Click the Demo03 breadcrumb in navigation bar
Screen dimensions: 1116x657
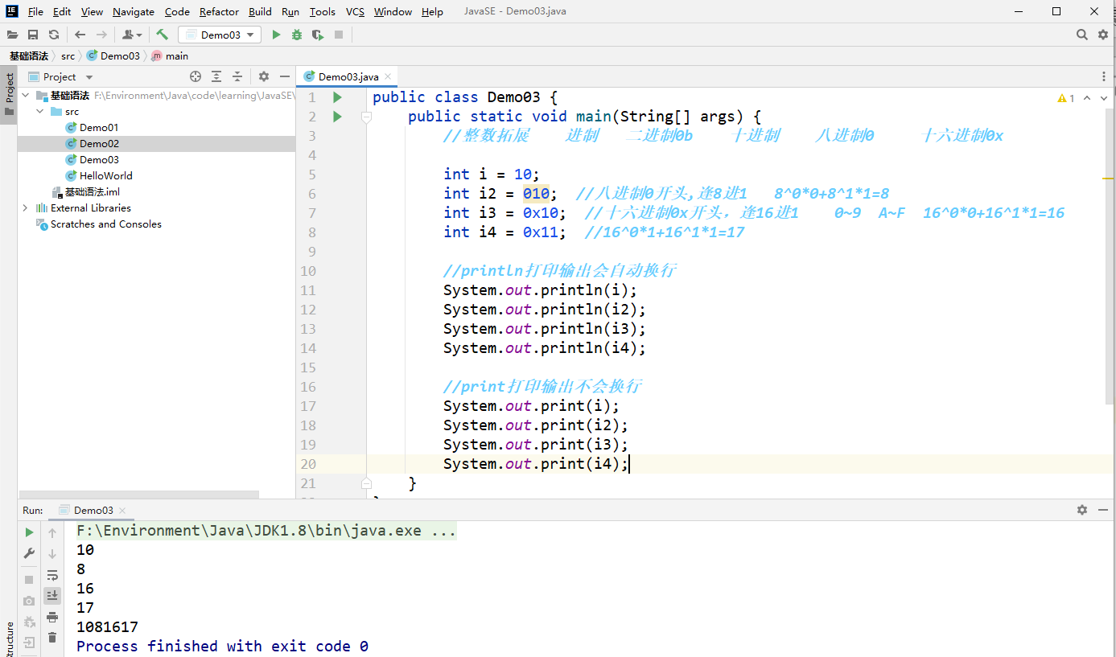coord(113,55)
